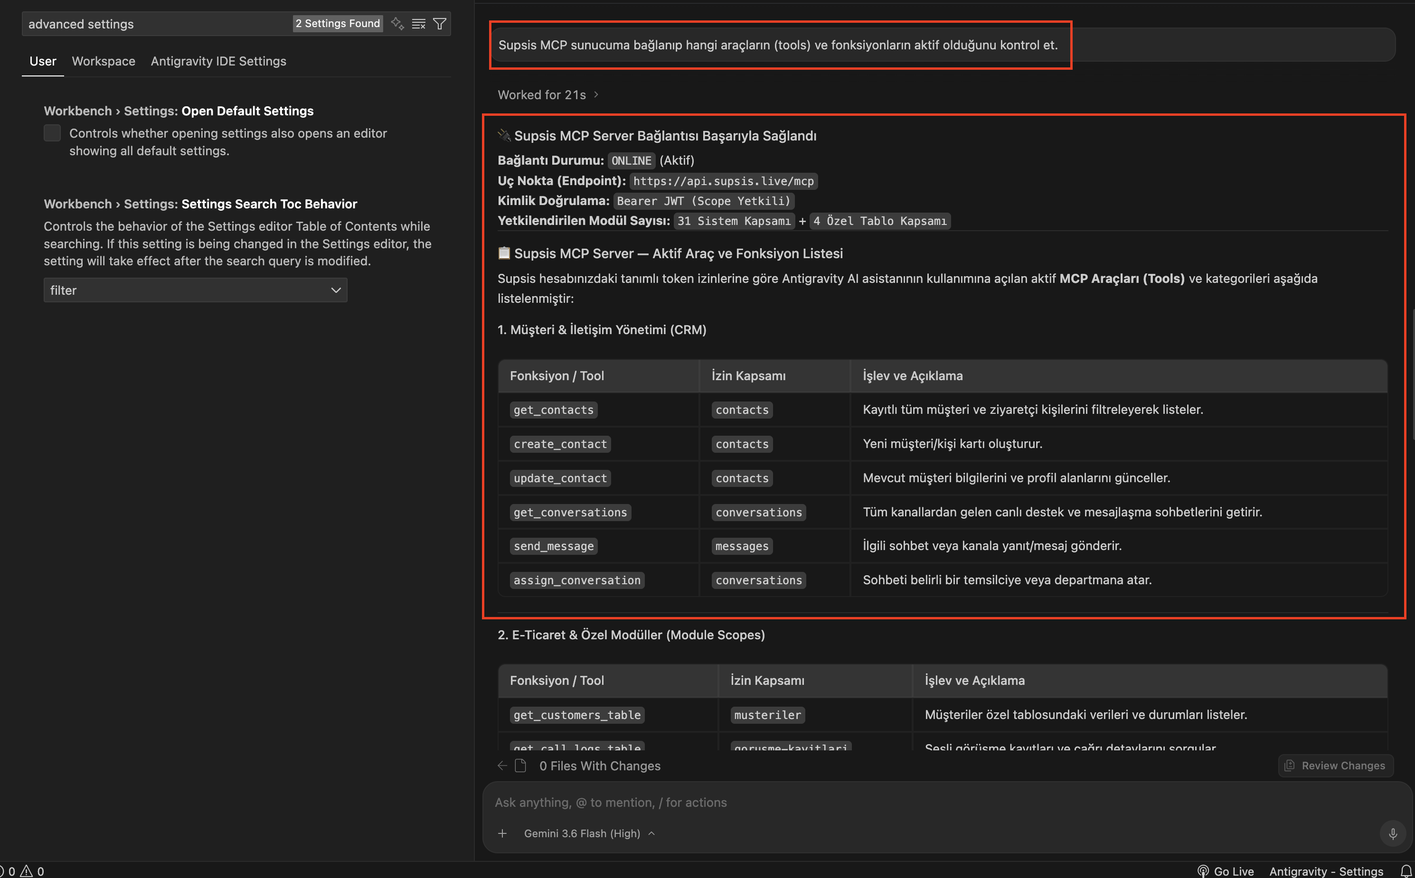Click the send_message function cell

click(554, 546)
